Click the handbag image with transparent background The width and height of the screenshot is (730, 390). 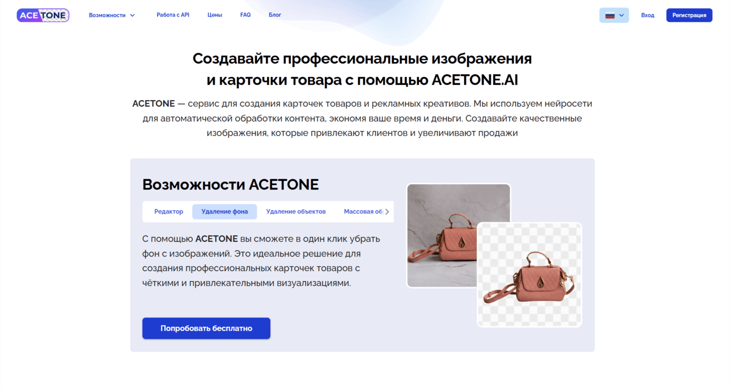[x=530, y=275]
